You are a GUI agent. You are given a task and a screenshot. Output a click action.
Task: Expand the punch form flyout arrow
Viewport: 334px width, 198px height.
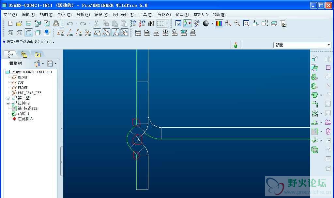tap(321, 141)
